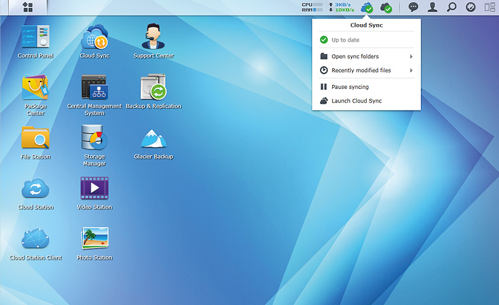
Task: Open the notifications speech bubble icon
Action: (413, 7)
